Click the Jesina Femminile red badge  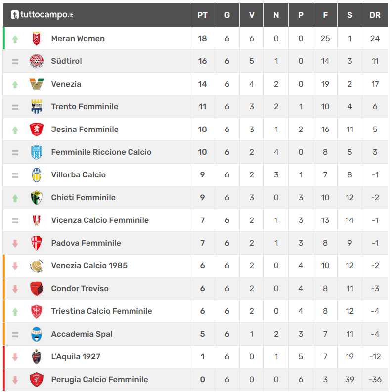click(37, 130)
